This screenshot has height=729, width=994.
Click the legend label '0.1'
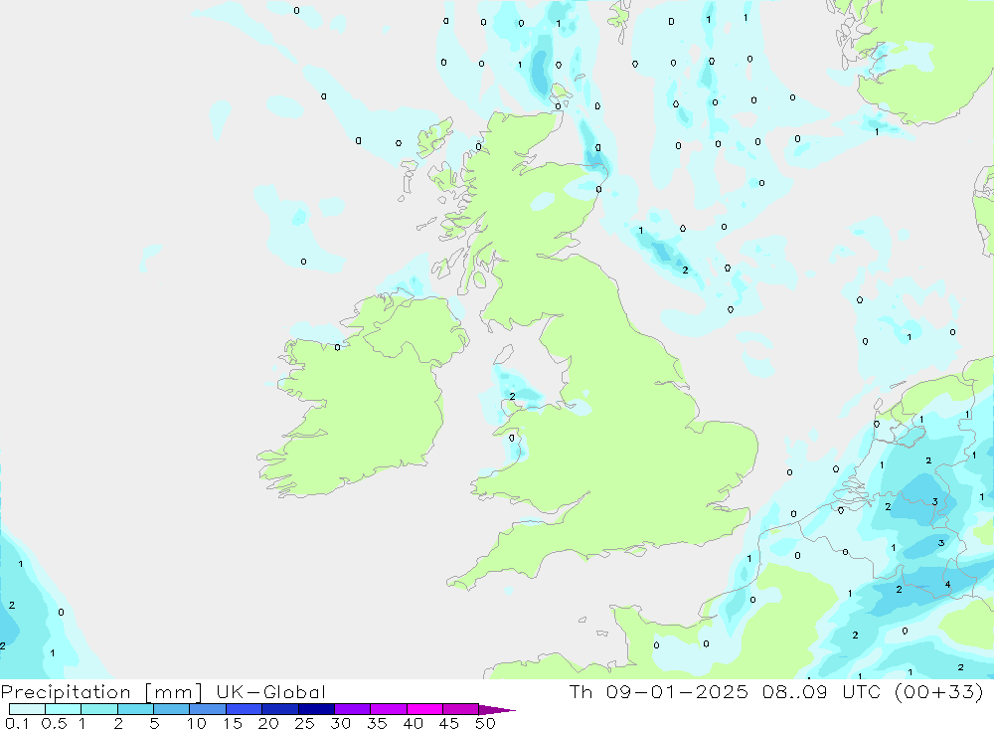tap(17, 723)
